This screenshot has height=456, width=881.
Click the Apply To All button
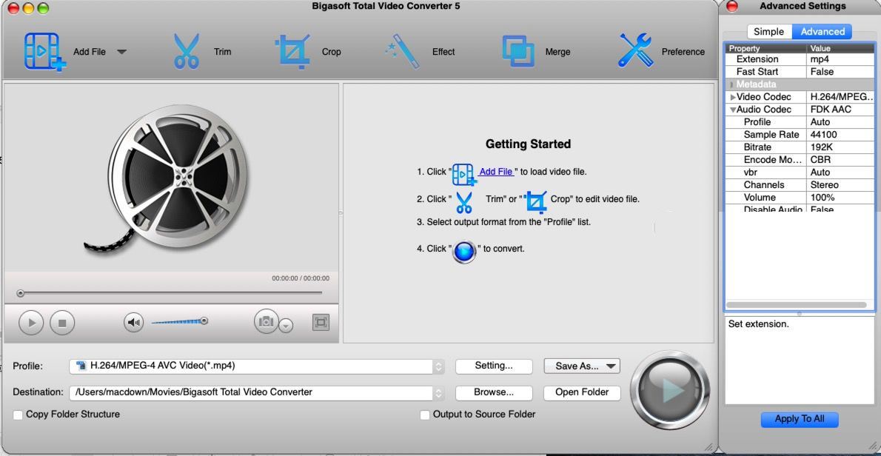800,420
